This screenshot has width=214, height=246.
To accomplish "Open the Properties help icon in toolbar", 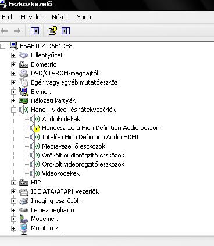I will pos(52,31).
